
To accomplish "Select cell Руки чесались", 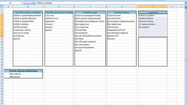I will 90,27.
